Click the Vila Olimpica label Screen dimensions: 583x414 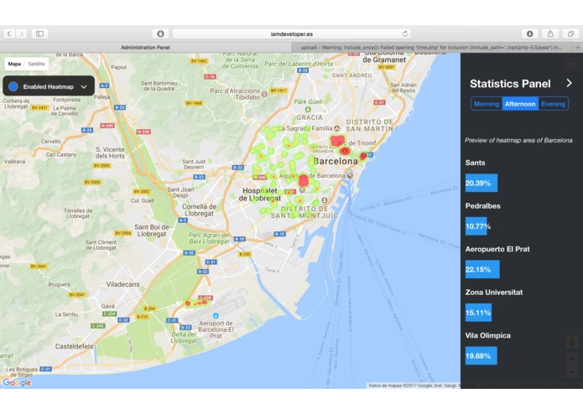pos(488,335)
